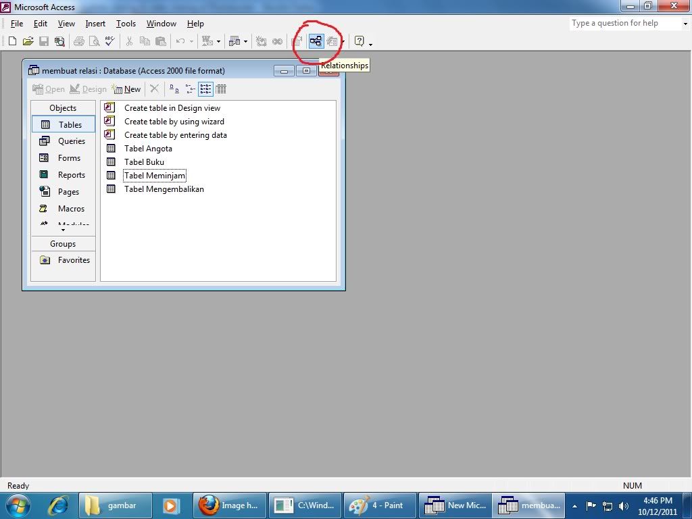692x519 pixels.
Task: Select Tables in the Objects bar
Action: coord(63,124)
